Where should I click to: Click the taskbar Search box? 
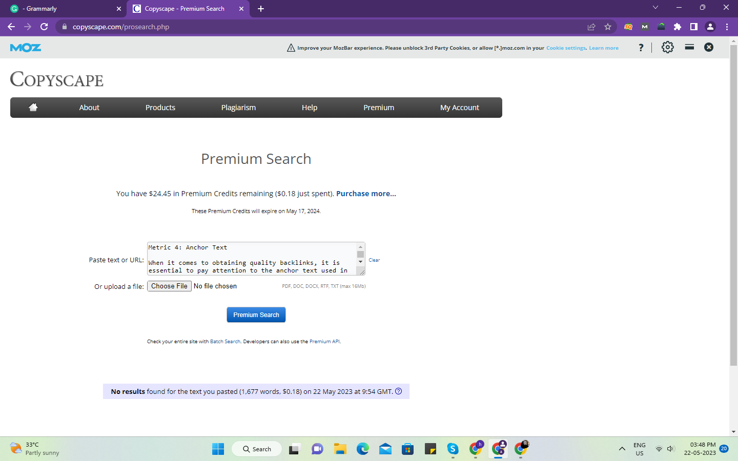pyautogui.click(x=257, y=449)
